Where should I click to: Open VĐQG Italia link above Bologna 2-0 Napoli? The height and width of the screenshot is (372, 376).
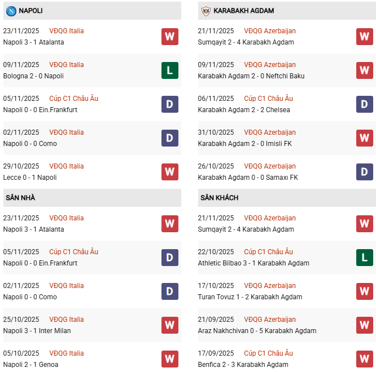click(x=67, y=65)
